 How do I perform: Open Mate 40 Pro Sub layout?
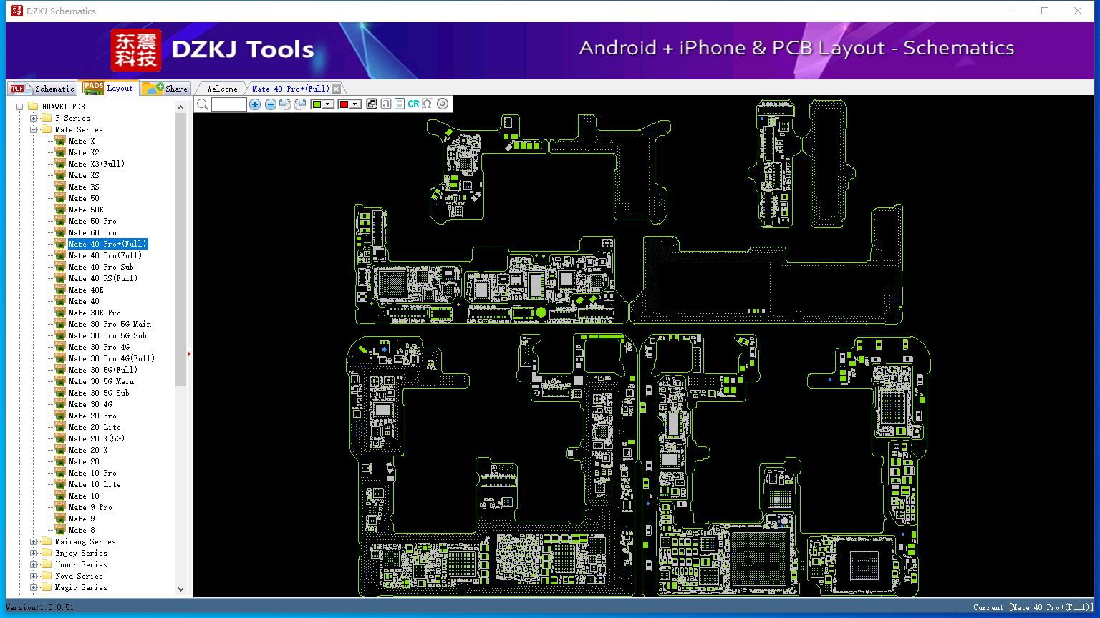point(101,267)
